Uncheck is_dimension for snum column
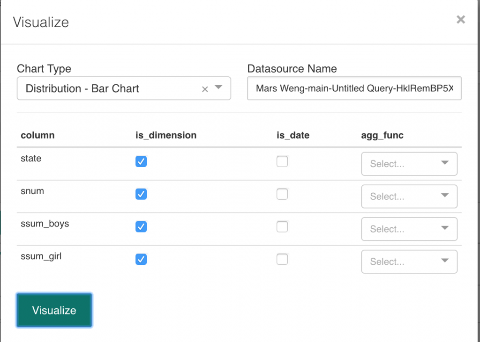The width and height of the screenshot is (480, 342). [x=141, y=194]
